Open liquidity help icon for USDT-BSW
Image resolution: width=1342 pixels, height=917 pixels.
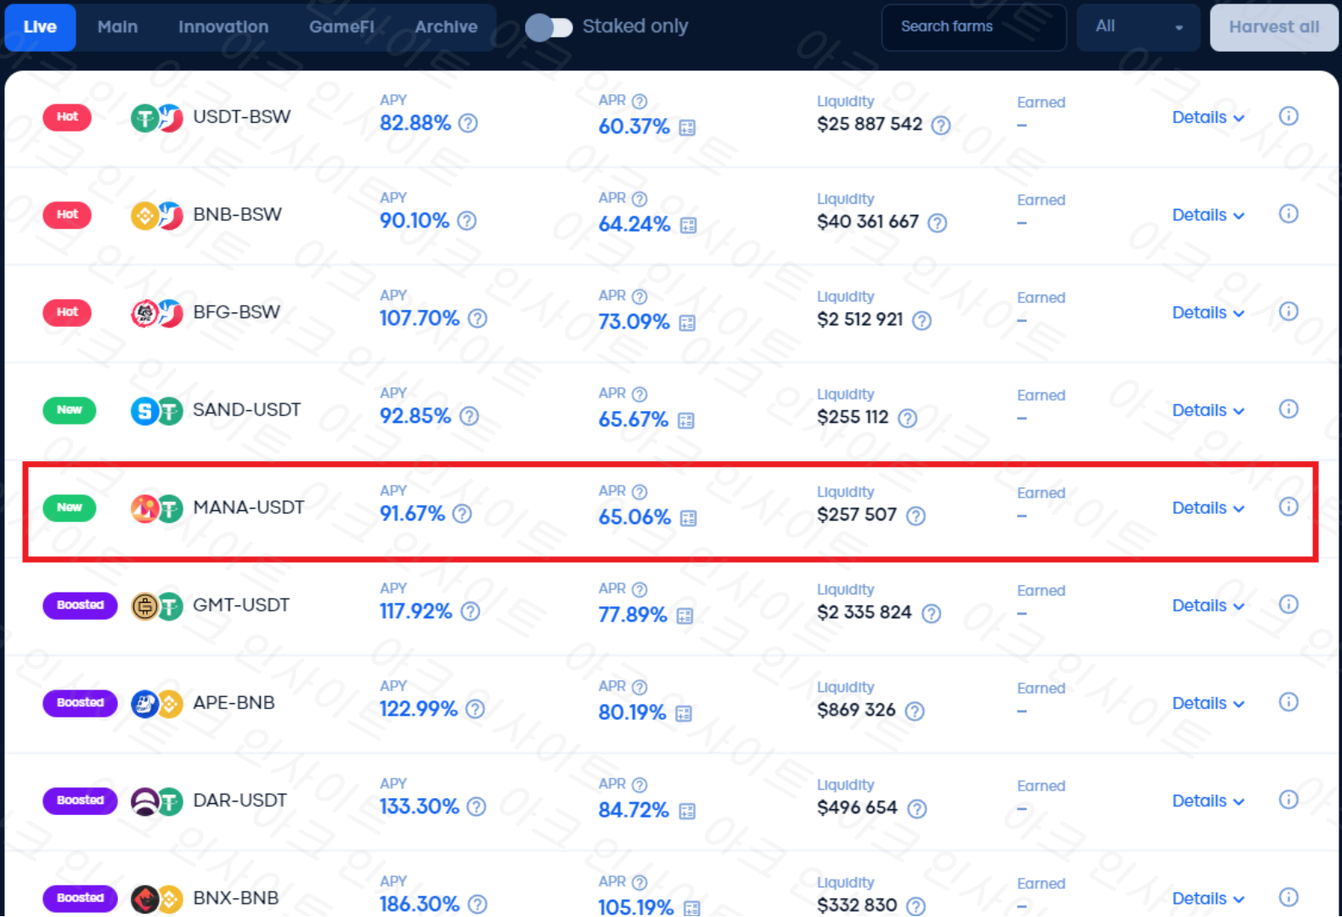pyautogui.click(x=940, y=125)
